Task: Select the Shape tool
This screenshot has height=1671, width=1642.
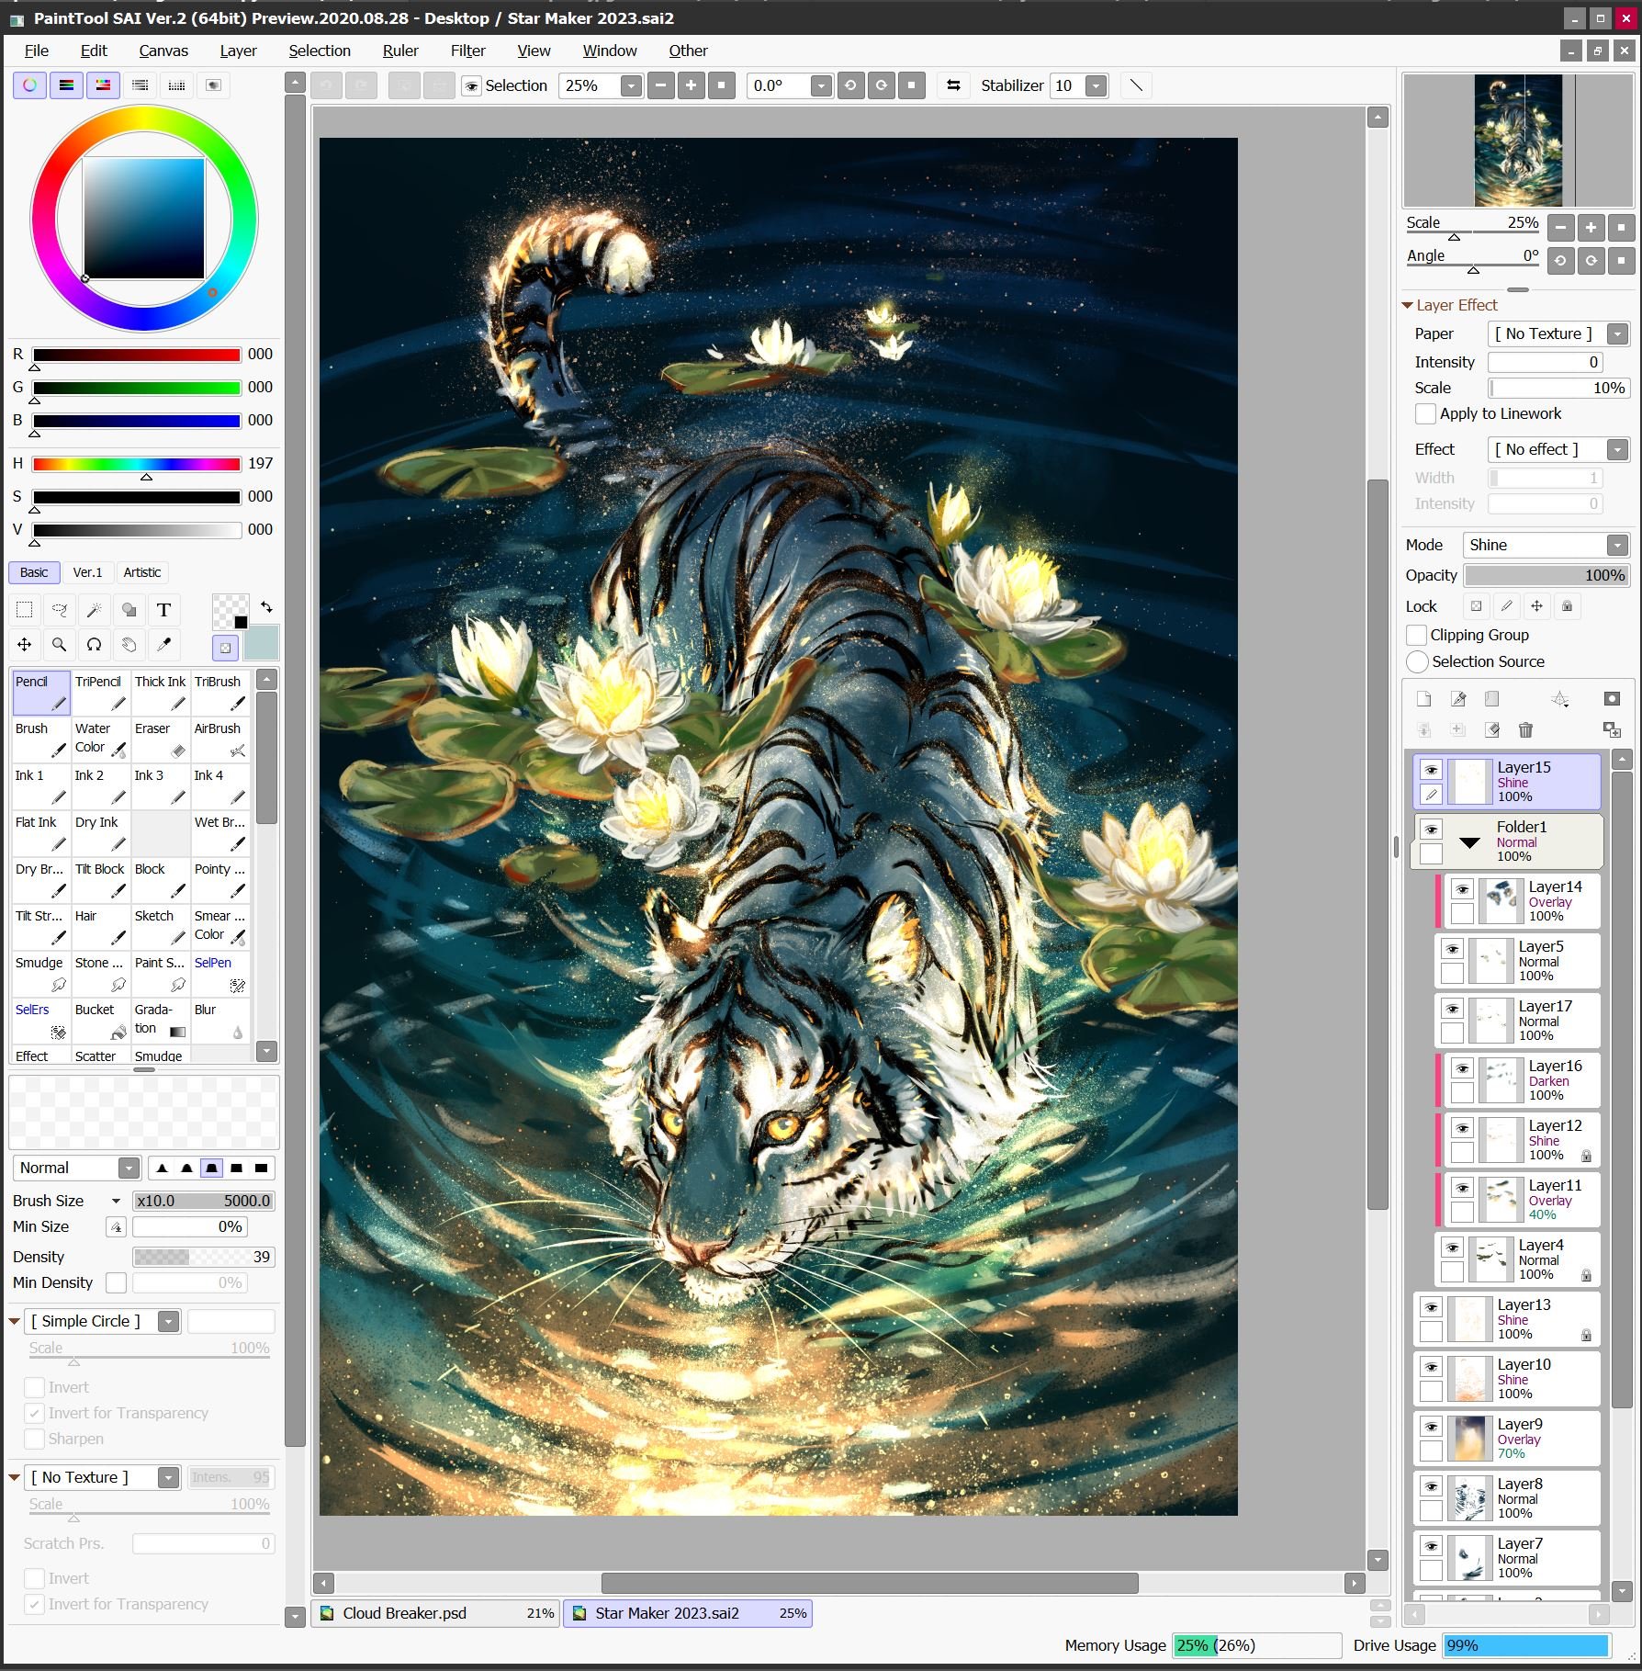Action: click(129, 610)
